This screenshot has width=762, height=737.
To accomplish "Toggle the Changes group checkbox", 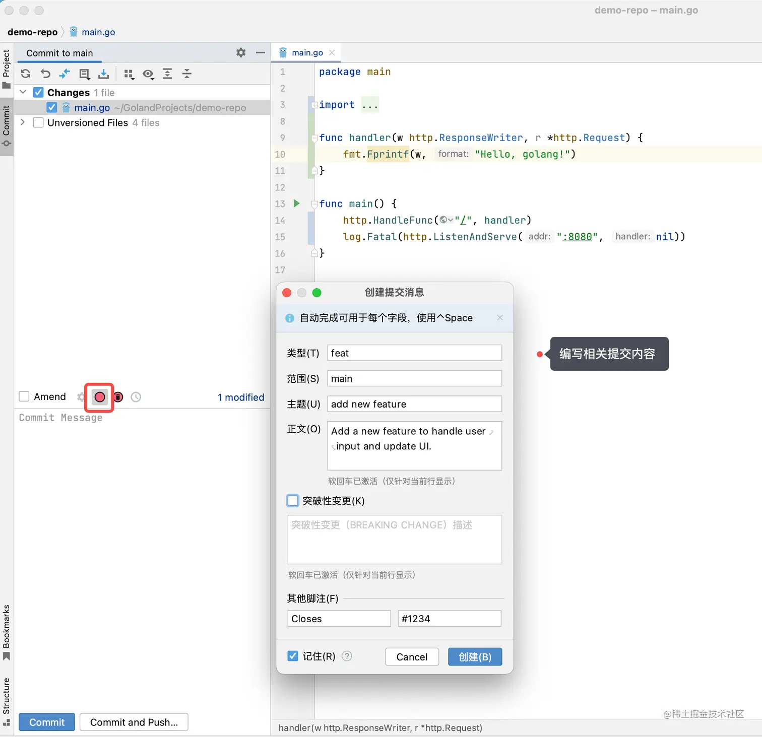I will (x=38, y=92).
